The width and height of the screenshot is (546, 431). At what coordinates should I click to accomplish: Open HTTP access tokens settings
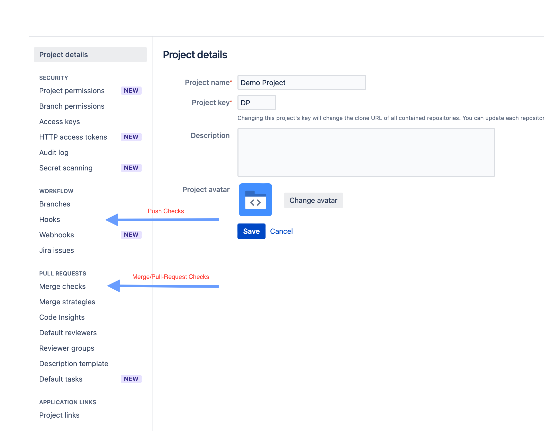[73, 137]
